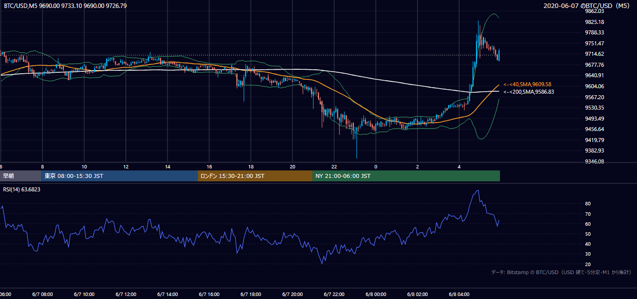
Task: Click the 6/7 10:00 date axis label
Action: click(84, 295)
